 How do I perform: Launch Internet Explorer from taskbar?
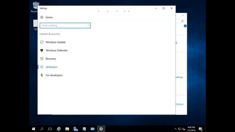(x=59, y=129)
